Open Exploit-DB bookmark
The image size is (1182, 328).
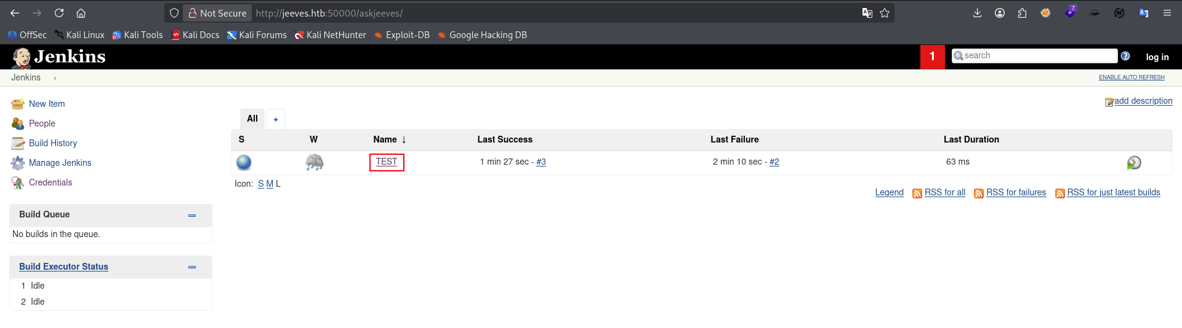tap(401, 35)
